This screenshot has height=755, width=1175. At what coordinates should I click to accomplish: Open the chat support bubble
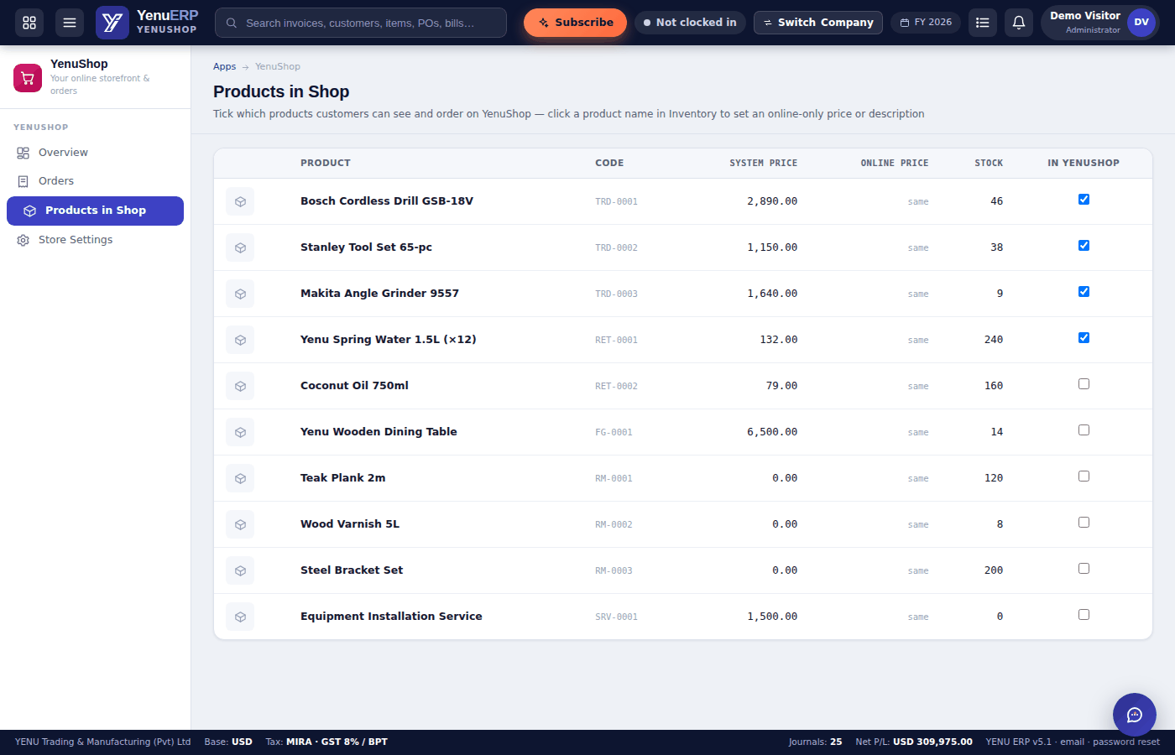(1135, 715)
